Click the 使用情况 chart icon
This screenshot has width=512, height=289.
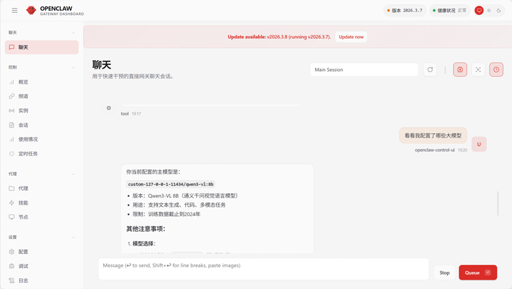pos(12,139)
